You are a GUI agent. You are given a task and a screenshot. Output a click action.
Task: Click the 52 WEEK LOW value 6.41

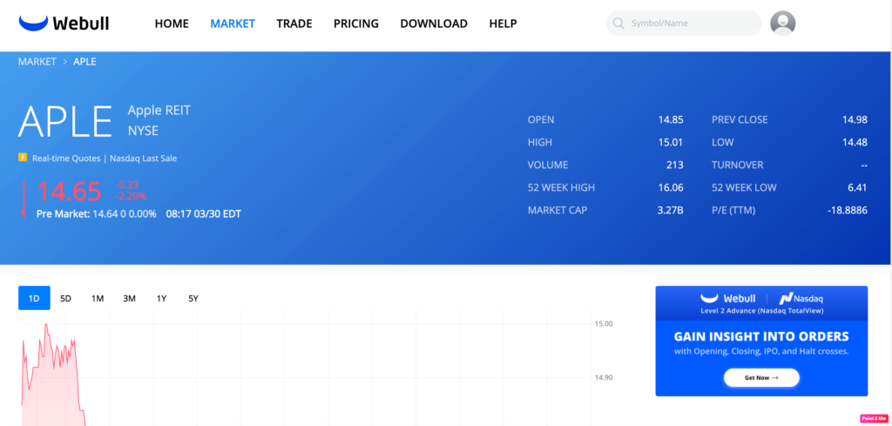click(857, 187)
